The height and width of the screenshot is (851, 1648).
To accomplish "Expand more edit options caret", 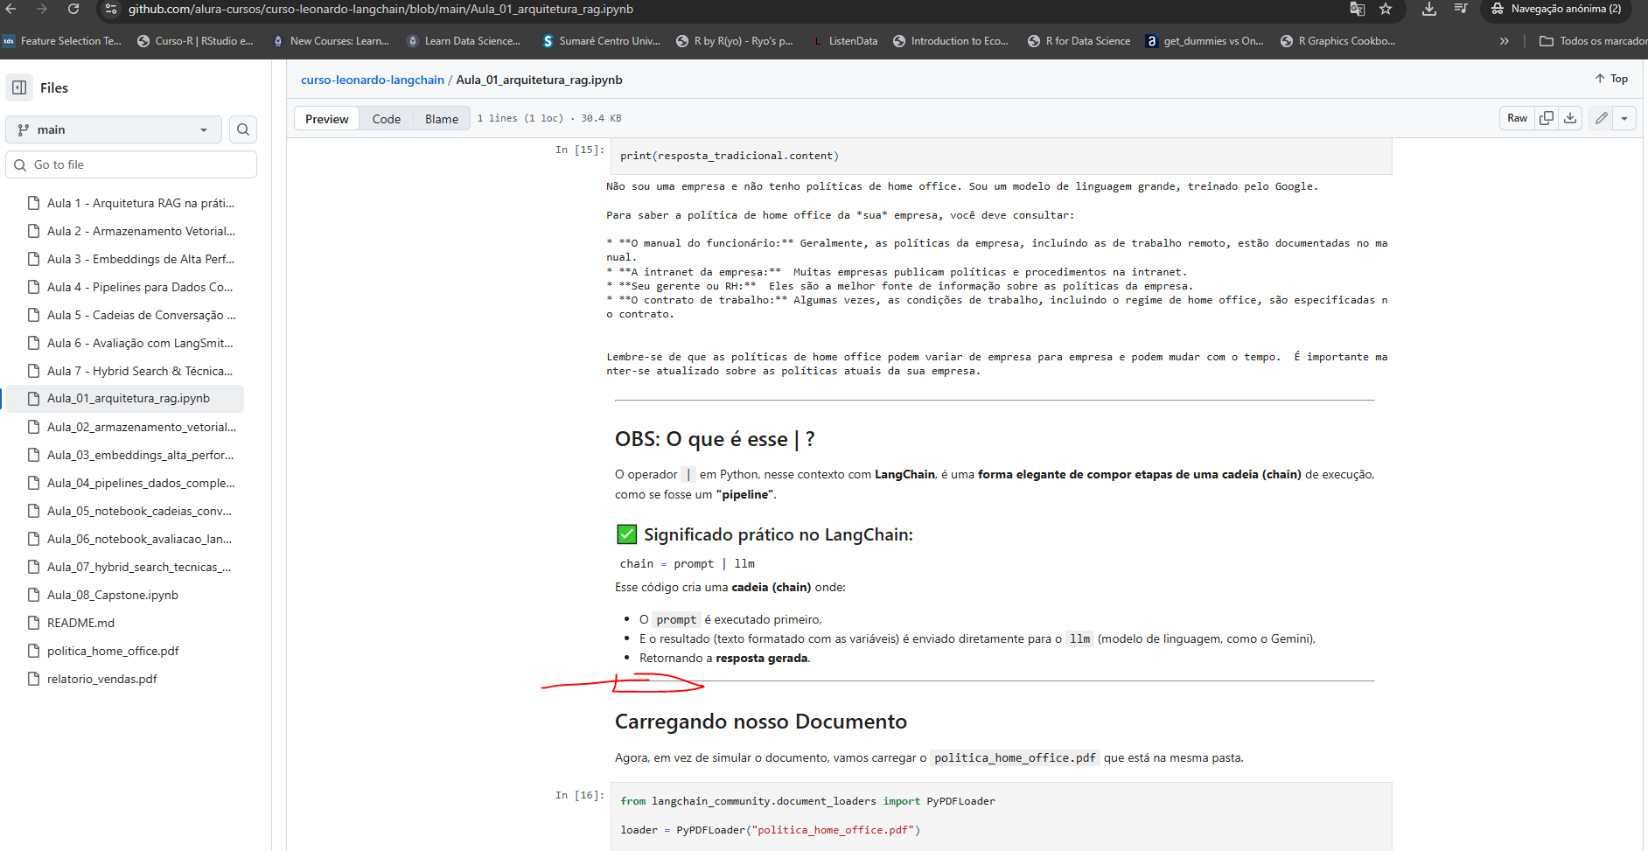I will click(x=1624, y=118).
